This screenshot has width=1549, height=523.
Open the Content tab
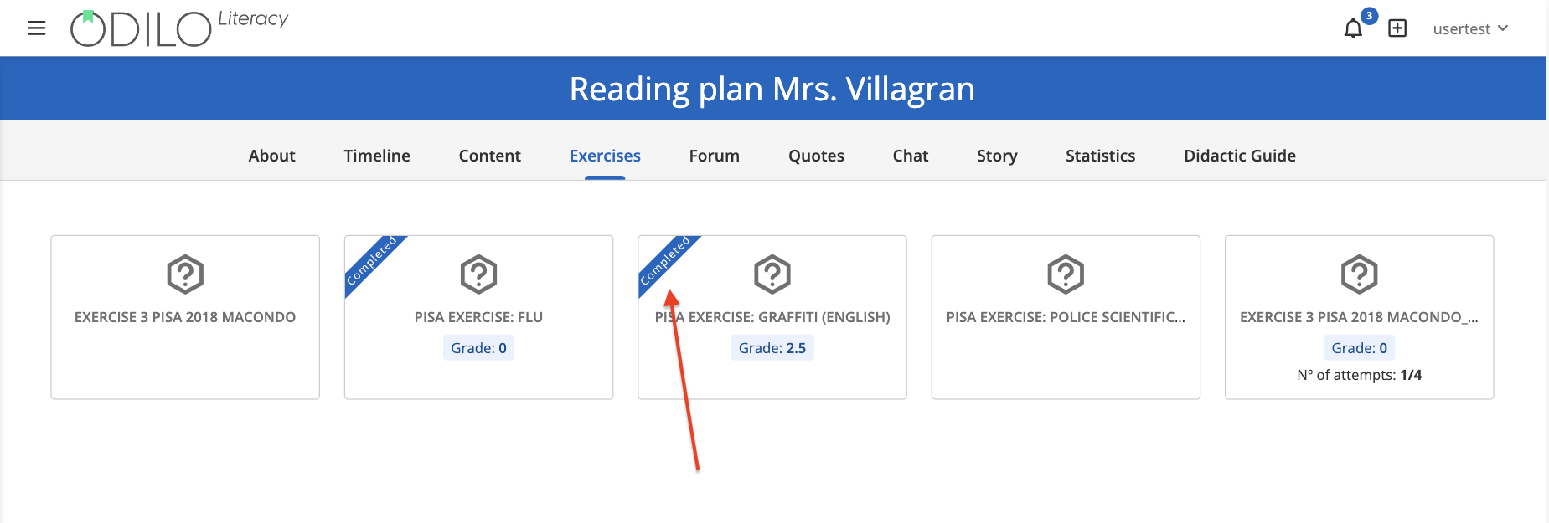click(490, 156)
